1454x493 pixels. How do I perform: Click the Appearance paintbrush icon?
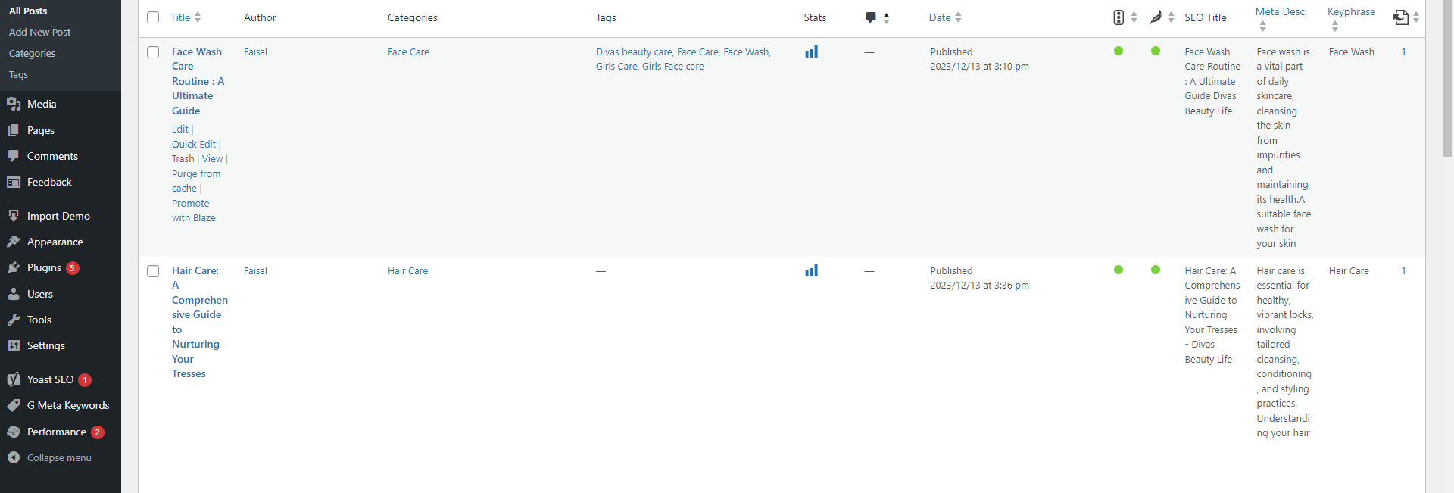pyautogui.click(x=14, y=242)
